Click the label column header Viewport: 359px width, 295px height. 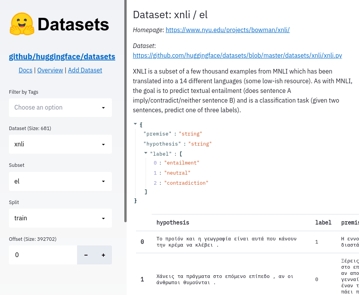(323, 222)
